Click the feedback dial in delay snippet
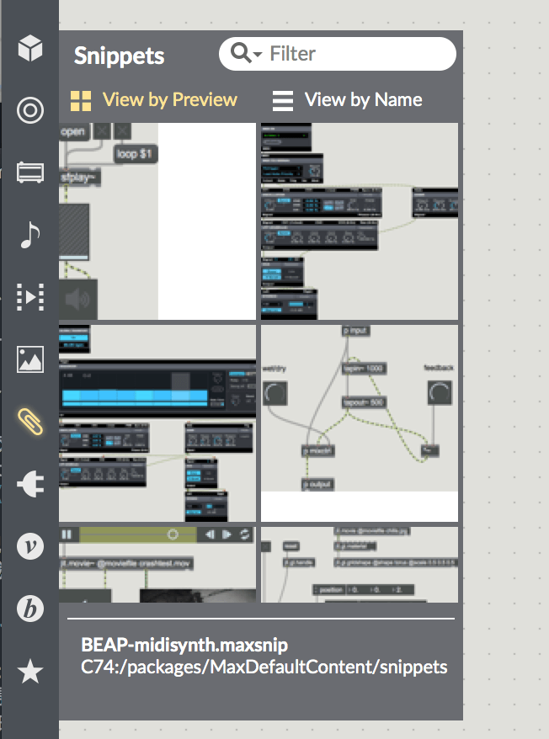The height and width of the screenshot is (739, 549). pos(440,392)
